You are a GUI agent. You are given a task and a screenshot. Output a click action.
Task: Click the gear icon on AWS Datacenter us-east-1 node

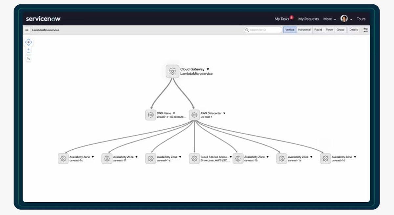point(194,115)
